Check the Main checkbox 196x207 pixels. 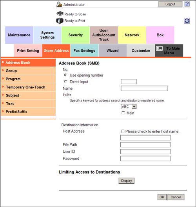123,113
